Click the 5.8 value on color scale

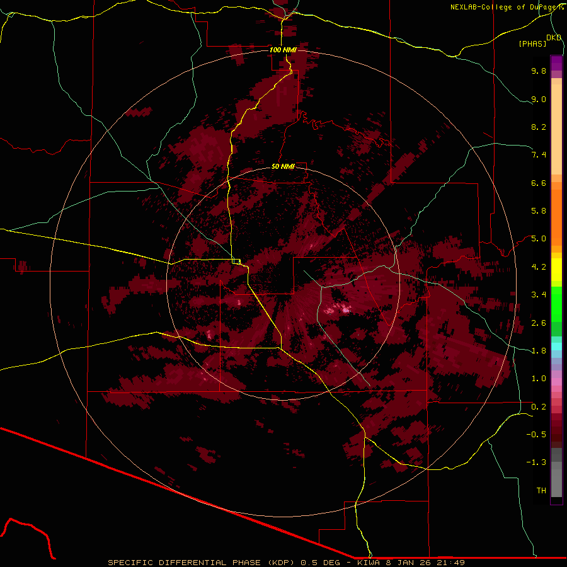[539, 211]
